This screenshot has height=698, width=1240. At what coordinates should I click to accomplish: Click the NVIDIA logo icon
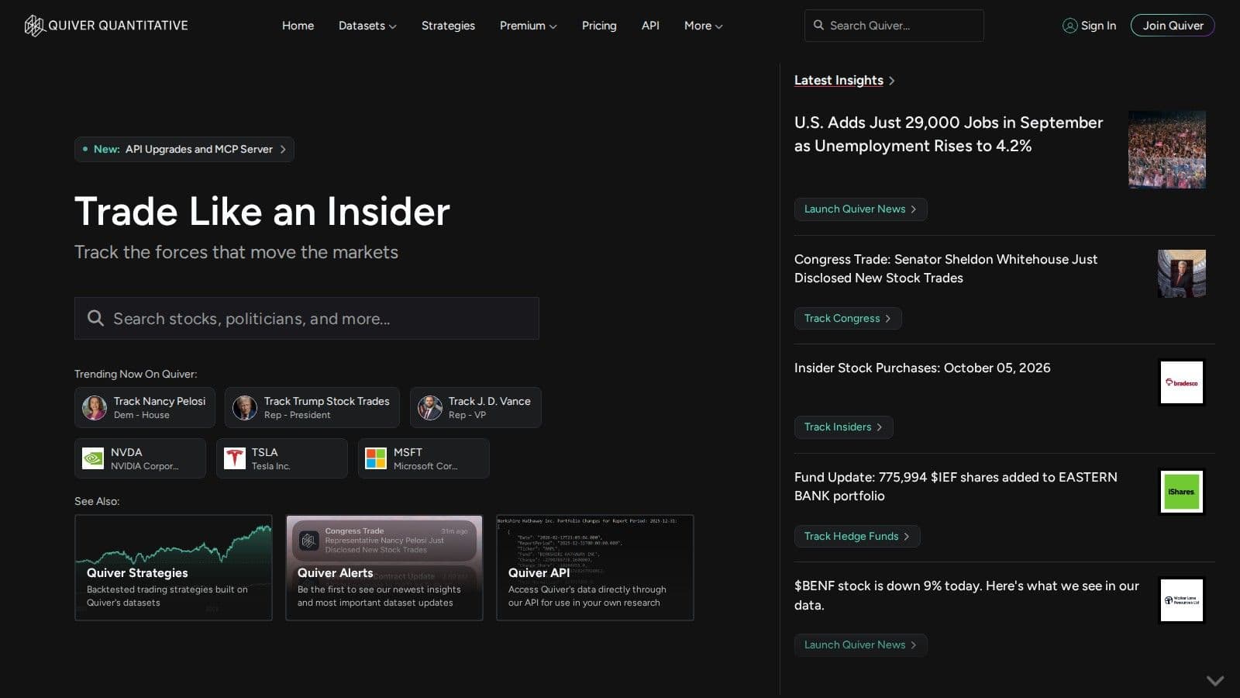point(93,458)
